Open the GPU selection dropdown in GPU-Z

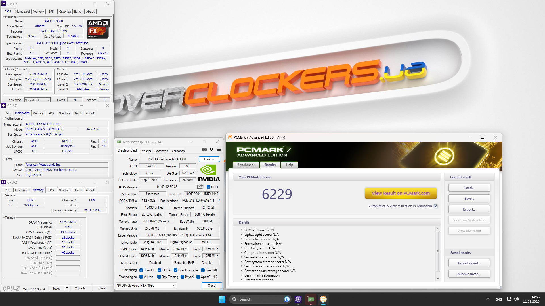pos(146,286)
